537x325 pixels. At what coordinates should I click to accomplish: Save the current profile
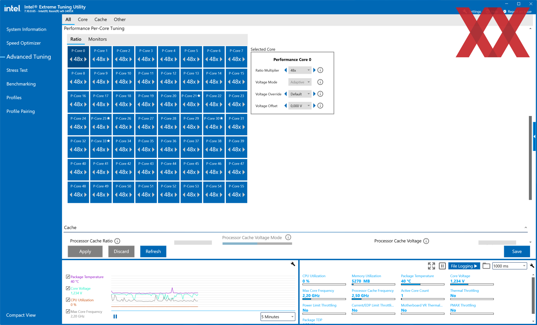(x=517, y=252)
